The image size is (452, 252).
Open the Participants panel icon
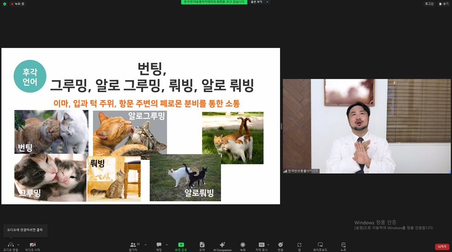[133, 245]
